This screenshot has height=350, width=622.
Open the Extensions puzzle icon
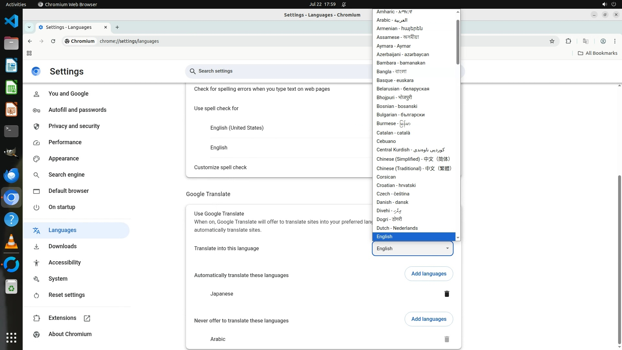click(x=568, y=41)
